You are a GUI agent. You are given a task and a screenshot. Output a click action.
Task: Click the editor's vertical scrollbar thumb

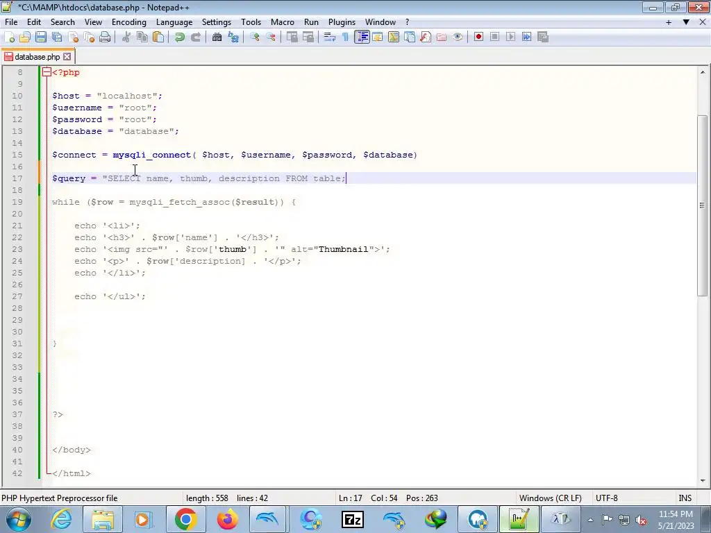pos(703,205)
